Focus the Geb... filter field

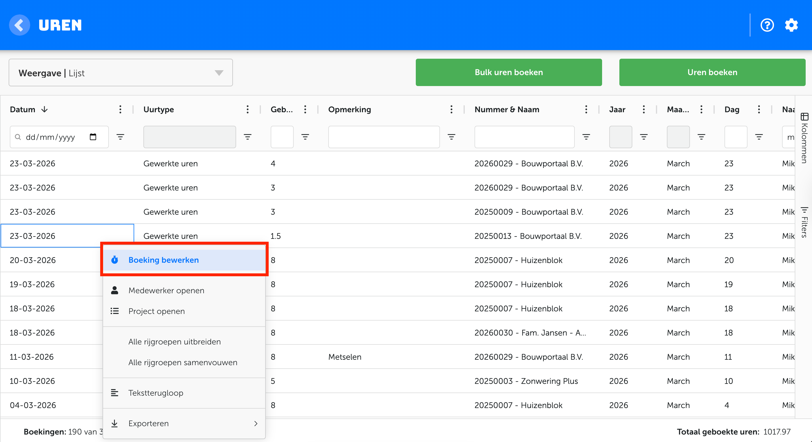(x=282, y=137)
